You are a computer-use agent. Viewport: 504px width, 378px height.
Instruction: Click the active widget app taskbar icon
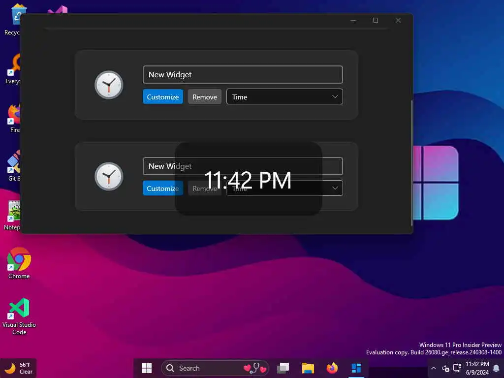click(356, 368)
